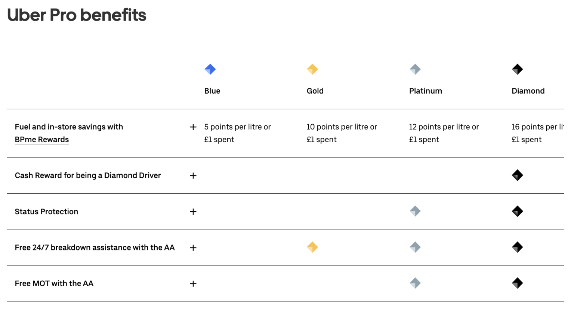
Task: Click the blue diamond tier icon
Action: point(210,69)
